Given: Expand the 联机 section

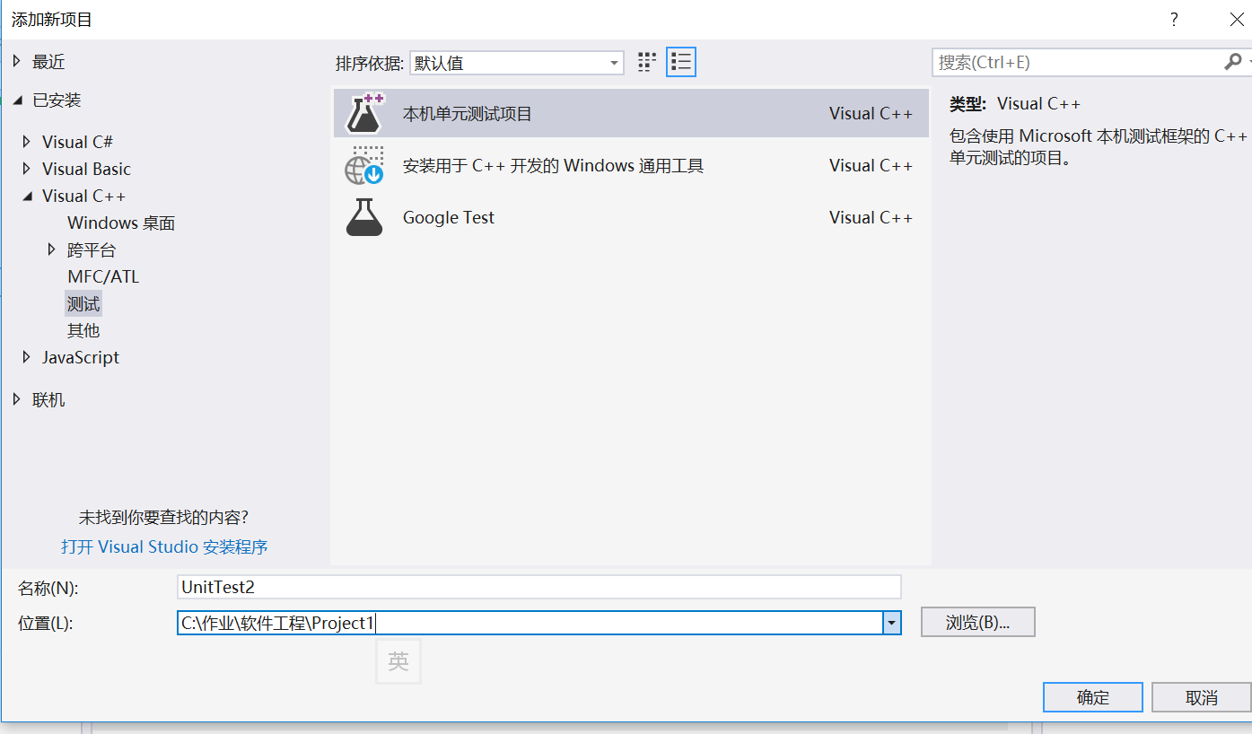Looking at the screenshot, I should pyautogui.click(x=16, y=399).
